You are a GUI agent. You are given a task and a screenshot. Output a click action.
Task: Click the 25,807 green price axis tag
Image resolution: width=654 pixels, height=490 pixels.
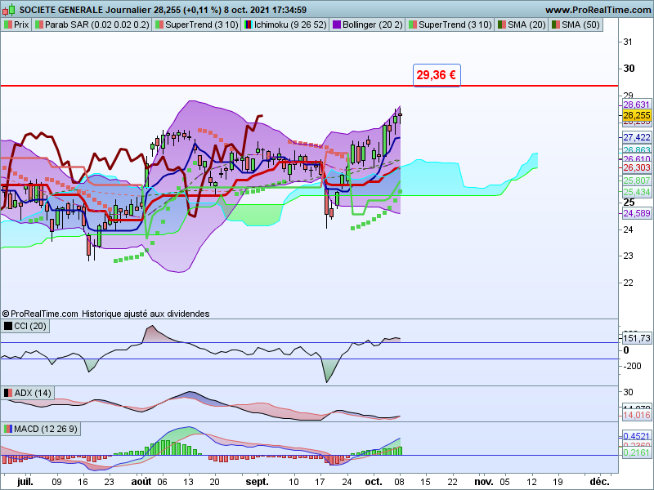tap(637, 180)
